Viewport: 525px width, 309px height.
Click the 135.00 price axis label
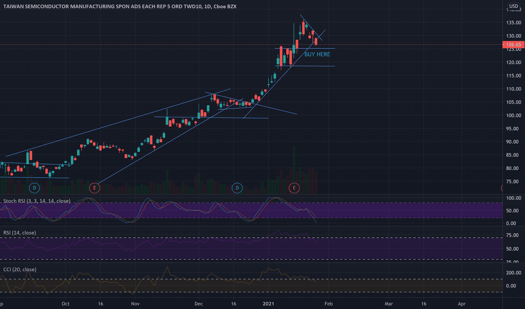[514, 22]
